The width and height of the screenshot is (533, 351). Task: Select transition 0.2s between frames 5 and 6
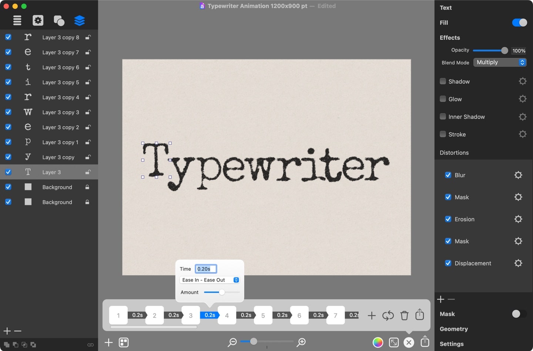click(282, 315)
